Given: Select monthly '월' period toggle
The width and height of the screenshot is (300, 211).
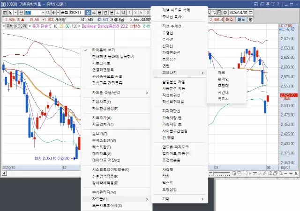Looking at the screenshot, I should click(x=100, y=13).
